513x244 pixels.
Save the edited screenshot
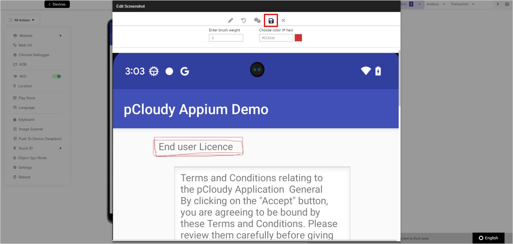271,21
